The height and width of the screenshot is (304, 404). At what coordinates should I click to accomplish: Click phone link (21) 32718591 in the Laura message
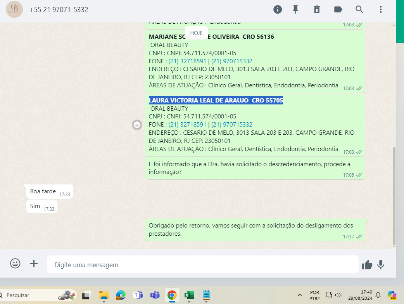point(187,125)
